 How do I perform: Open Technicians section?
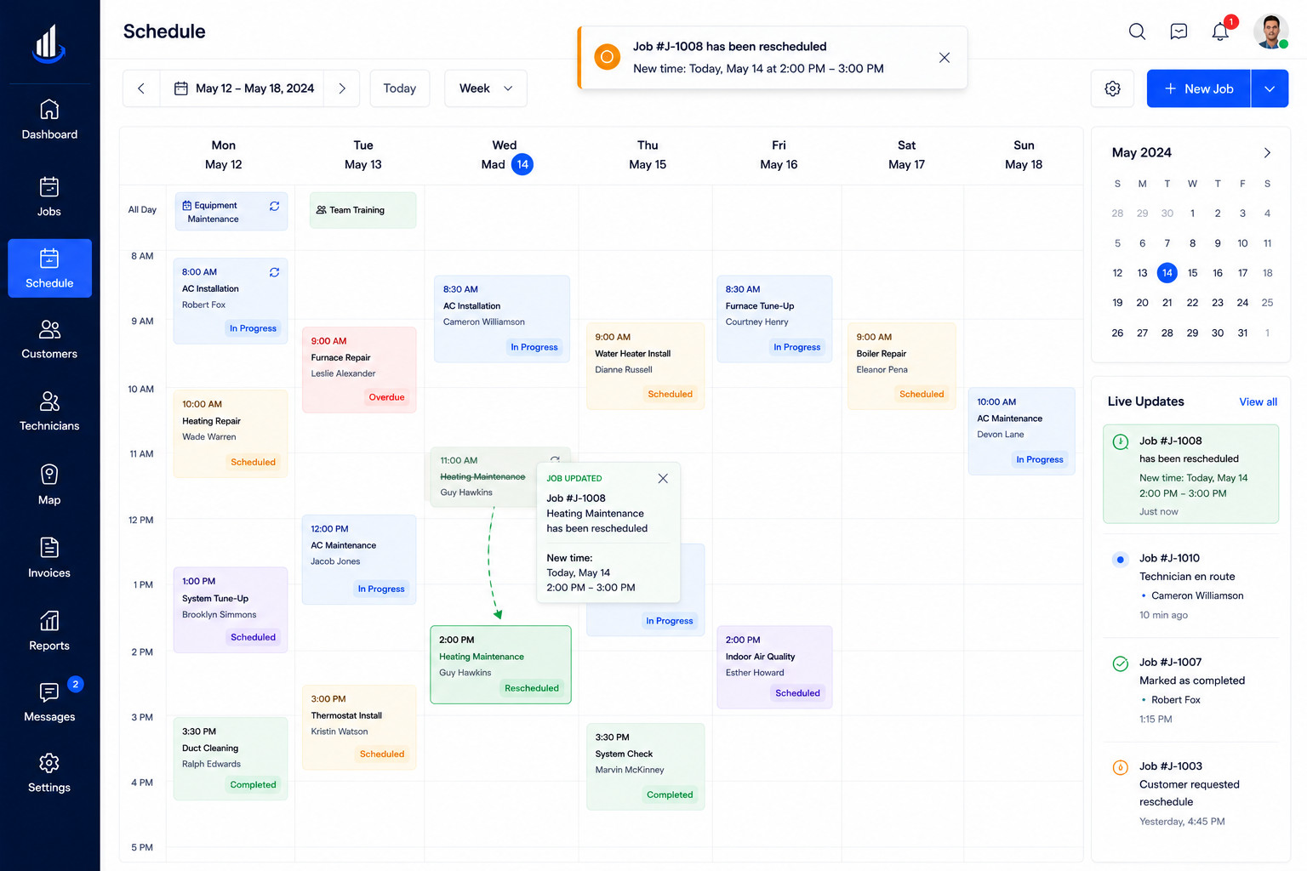(x=49, y=412)
